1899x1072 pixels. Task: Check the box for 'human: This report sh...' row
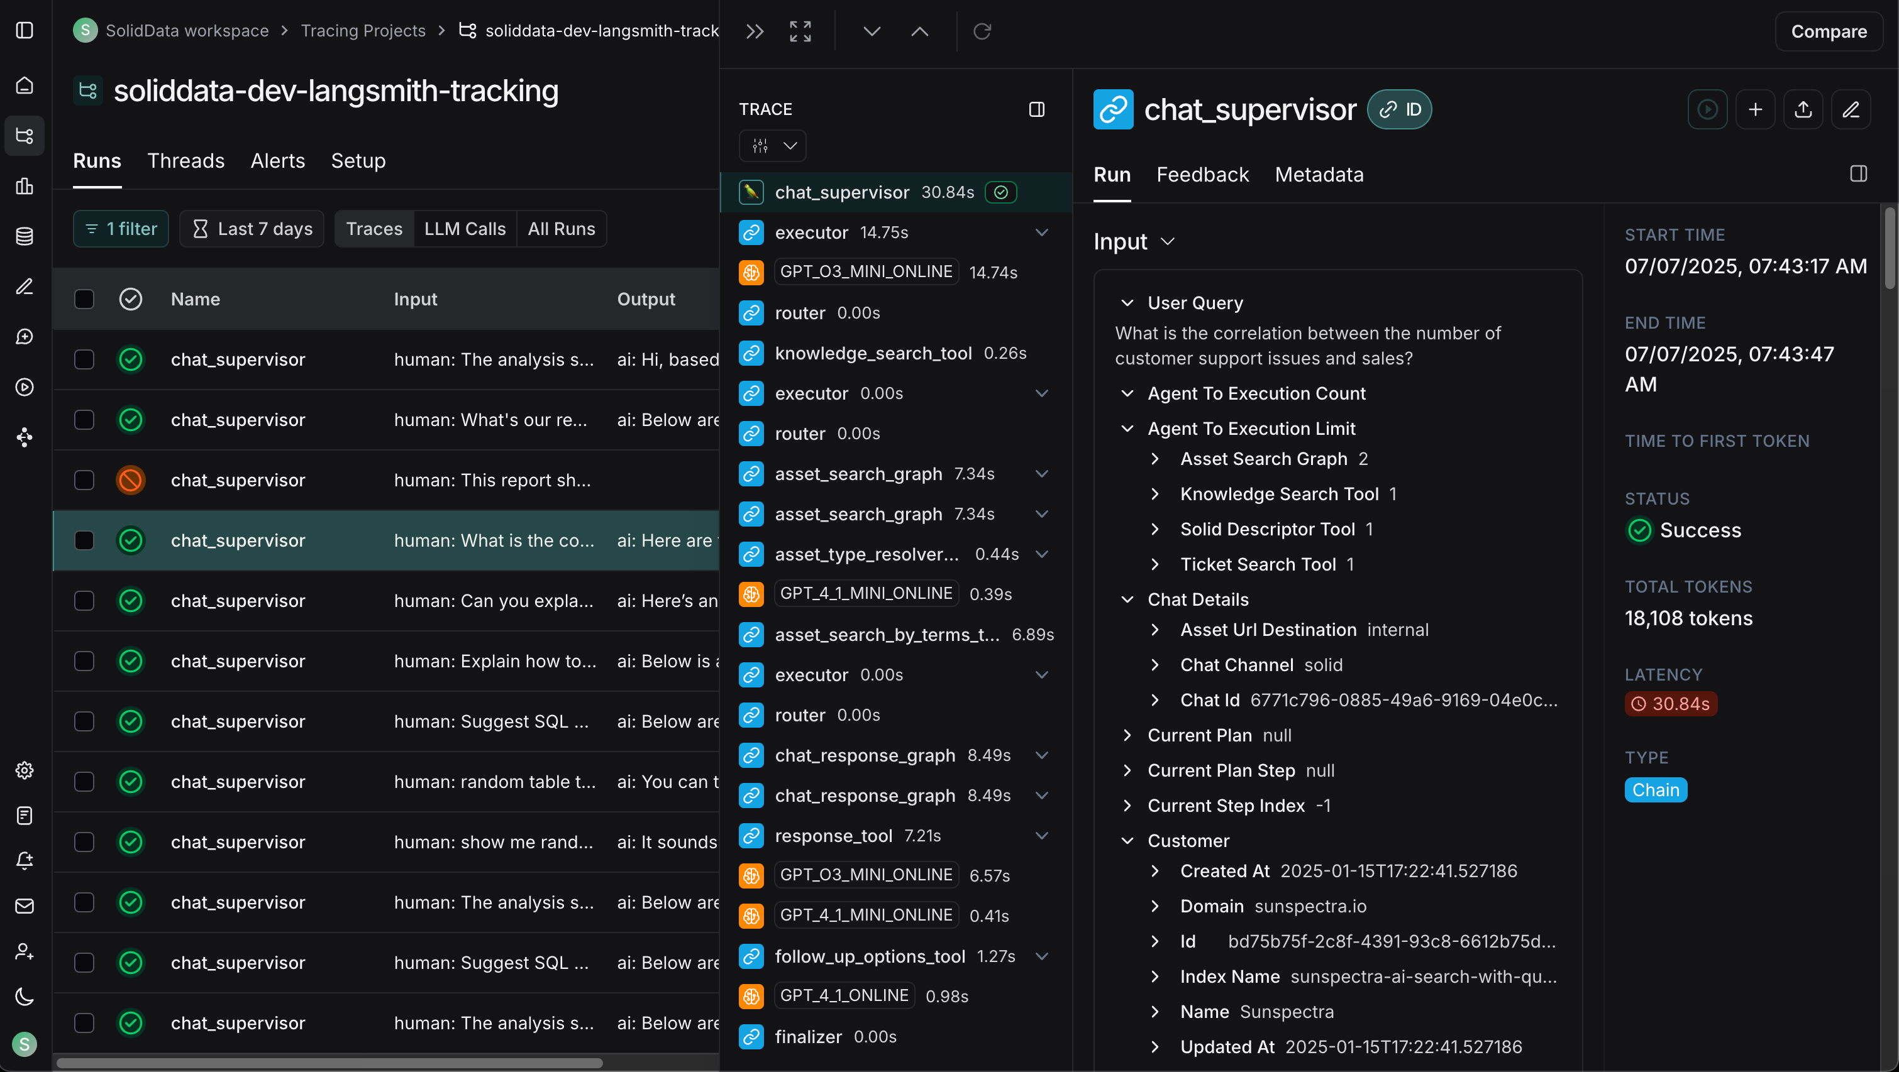84,480
